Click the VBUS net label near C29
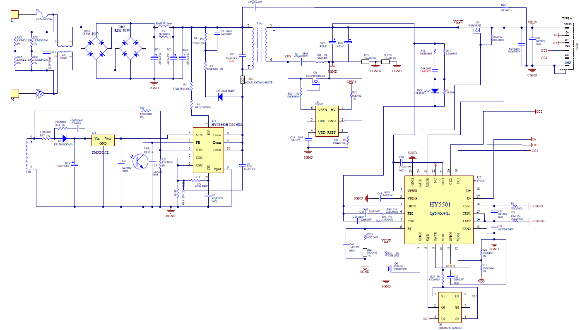 (x=532, y=22)
